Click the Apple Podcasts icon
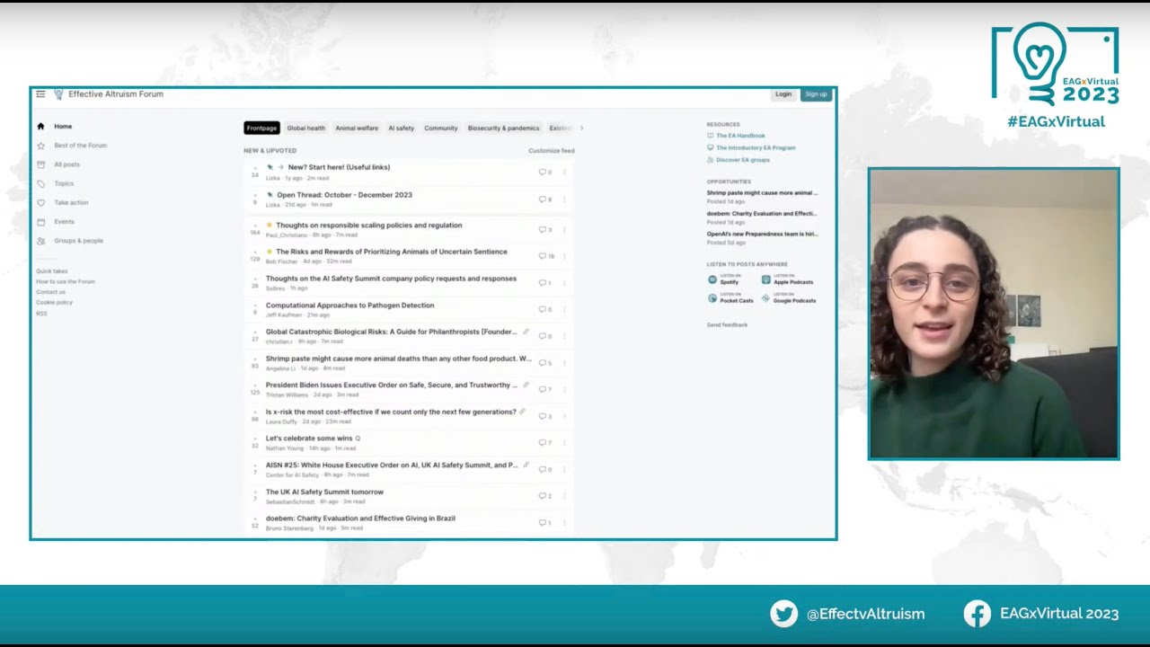 coord(766,279)
